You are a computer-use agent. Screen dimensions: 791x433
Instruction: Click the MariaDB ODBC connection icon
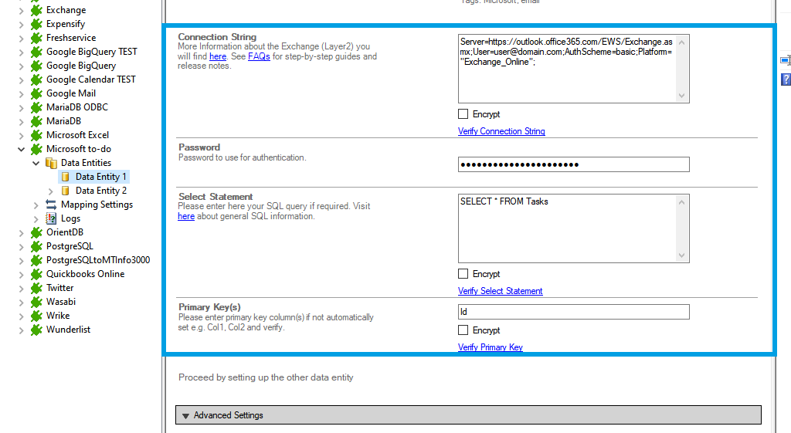[36, 107]
